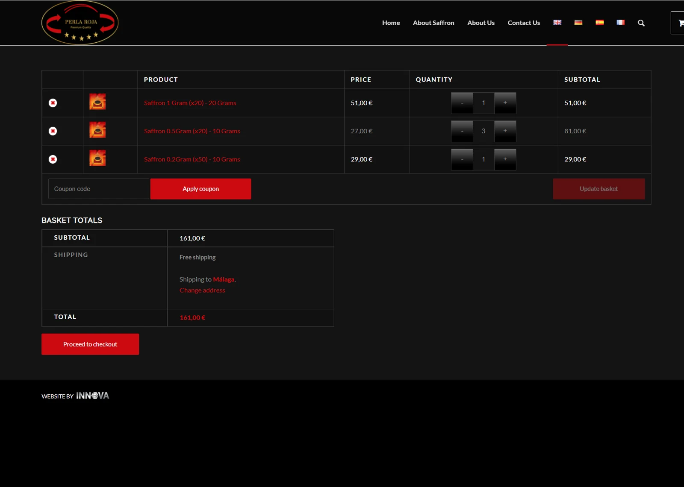
Task: Open Saffron 1 Gram (x20) - 20 Grams link
Action: 190,103
